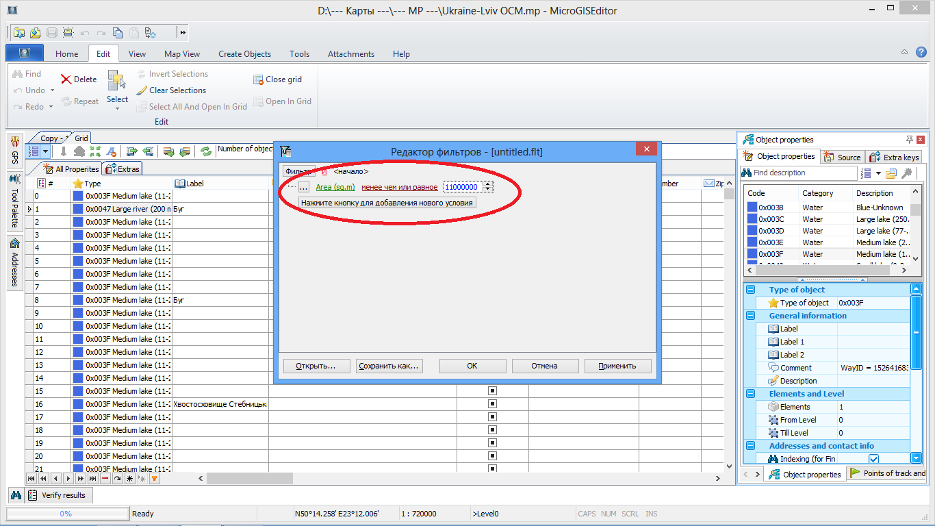Click the Clear Selections brush icon
Screen dimensions: 935x526
142,90
